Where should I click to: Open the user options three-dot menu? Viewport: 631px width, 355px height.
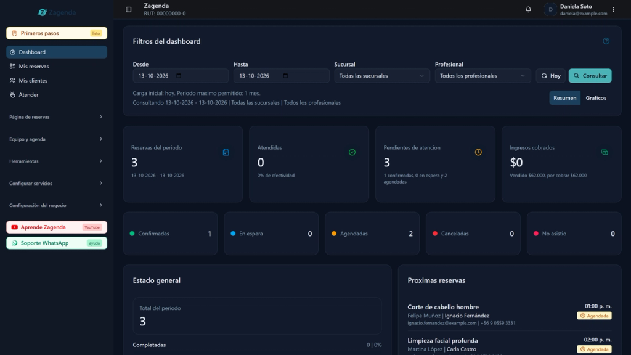(614, 9)
